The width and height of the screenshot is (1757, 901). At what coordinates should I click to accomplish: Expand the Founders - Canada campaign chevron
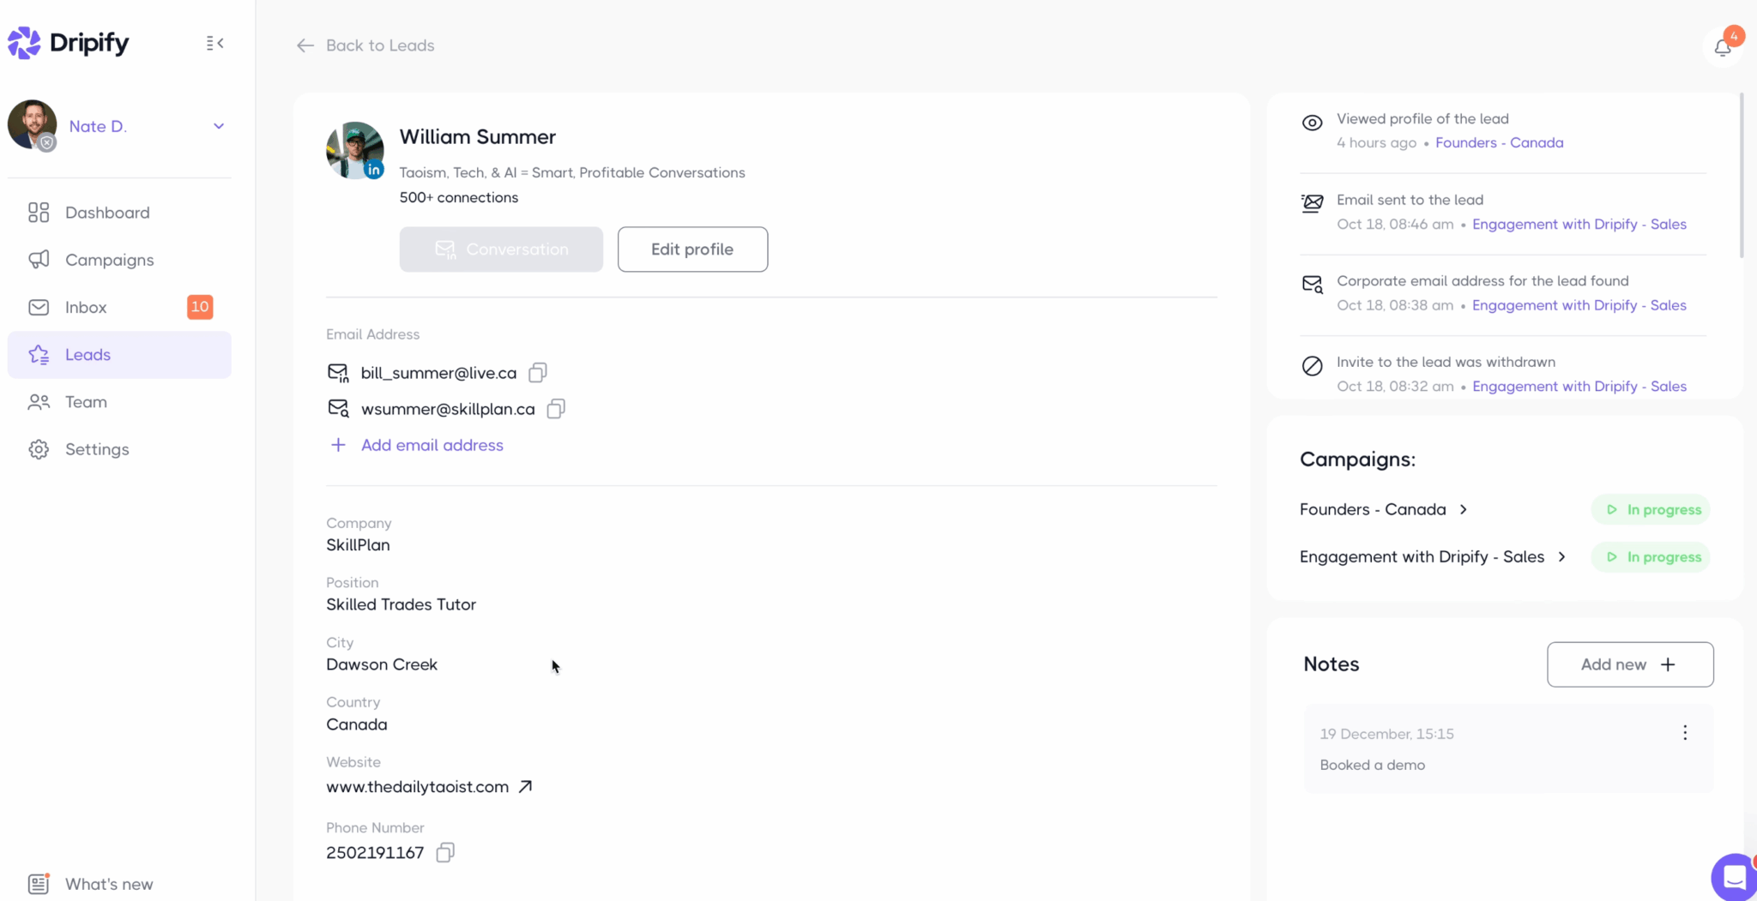tap(1464, 509)
